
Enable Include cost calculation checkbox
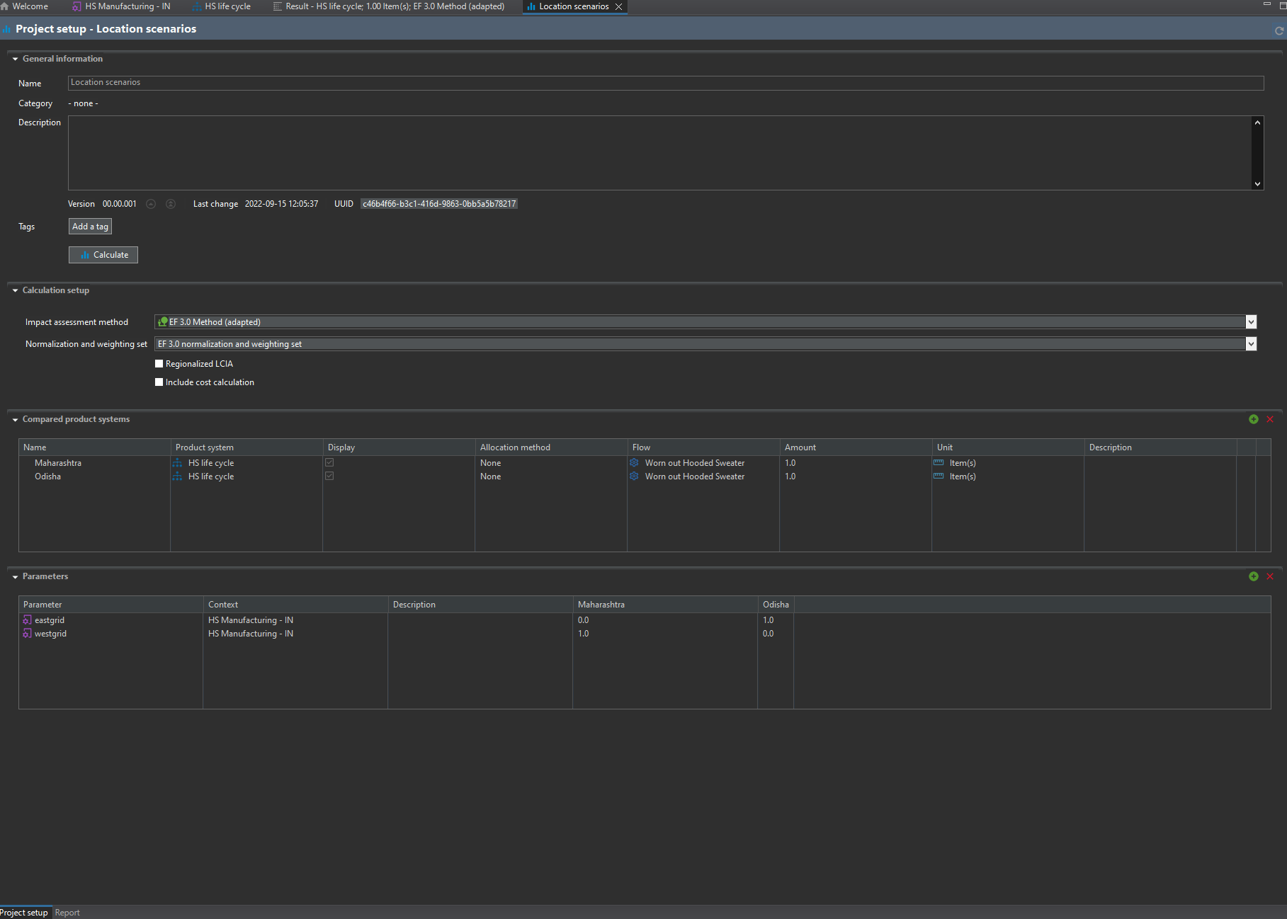click(159, 382)
